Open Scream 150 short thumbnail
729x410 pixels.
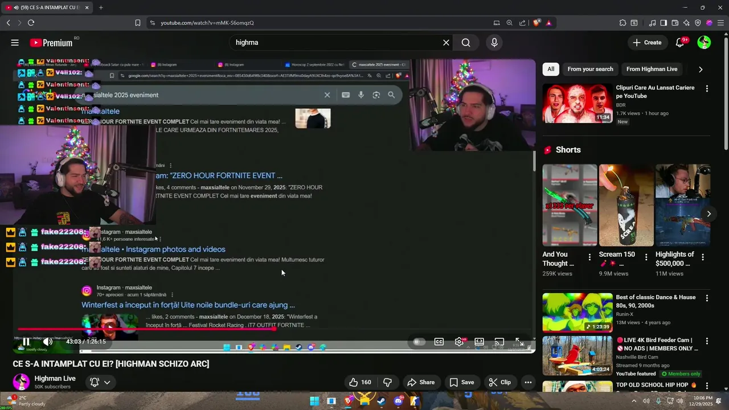[x=626, y=205]
